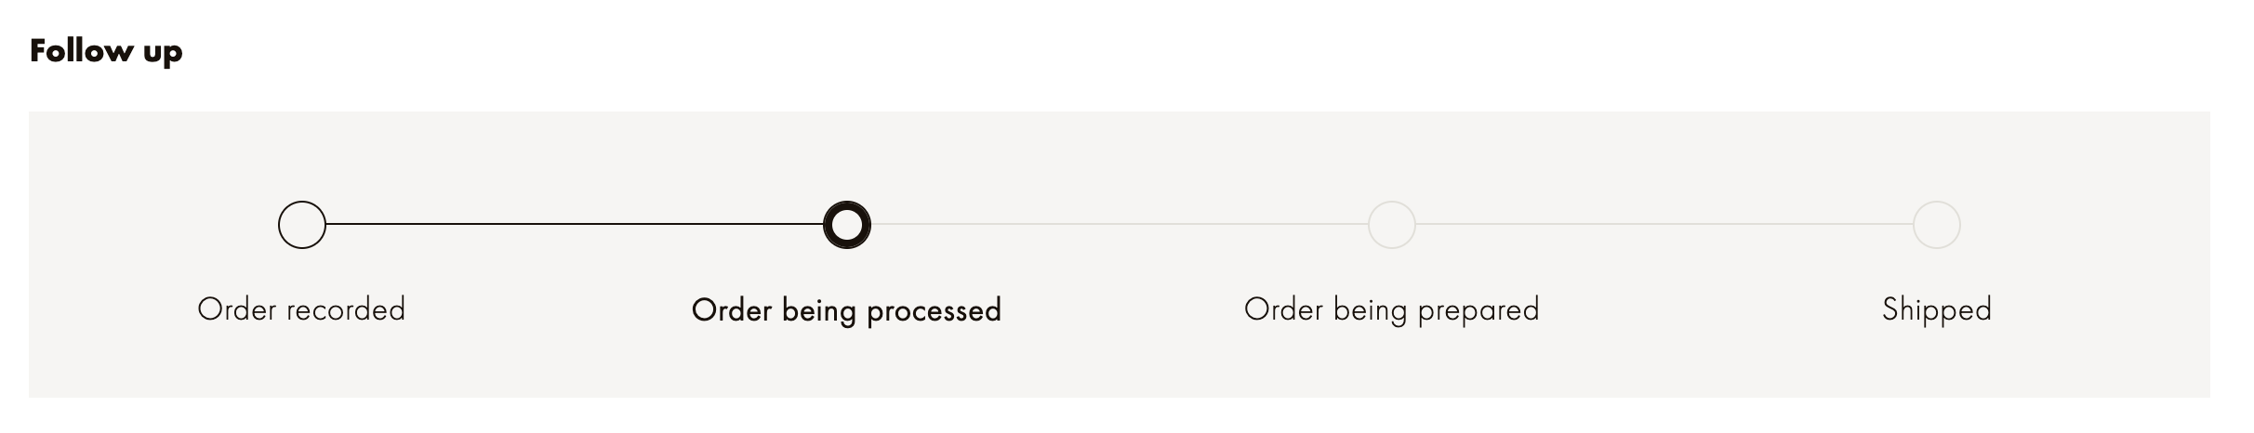
Task: Click the gray line between processed and prepared circles
Action: tap(1119, 224)
